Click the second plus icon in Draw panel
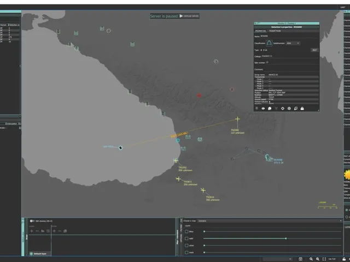Image resolution: width=350 pixels, height=262 pixels. (x=54, y=231)
